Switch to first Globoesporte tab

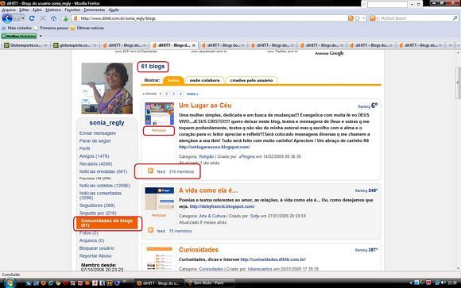[x=25, y=45]
